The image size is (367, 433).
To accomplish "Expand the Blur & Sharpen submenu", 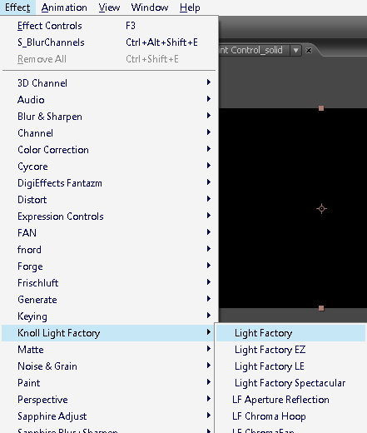I will (x=108, y=117).
